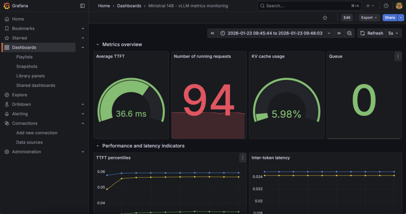The height and width of the screenshot is (214, 406).
Task: Open the Export dropdown
Action: click(x=369, y=18)
